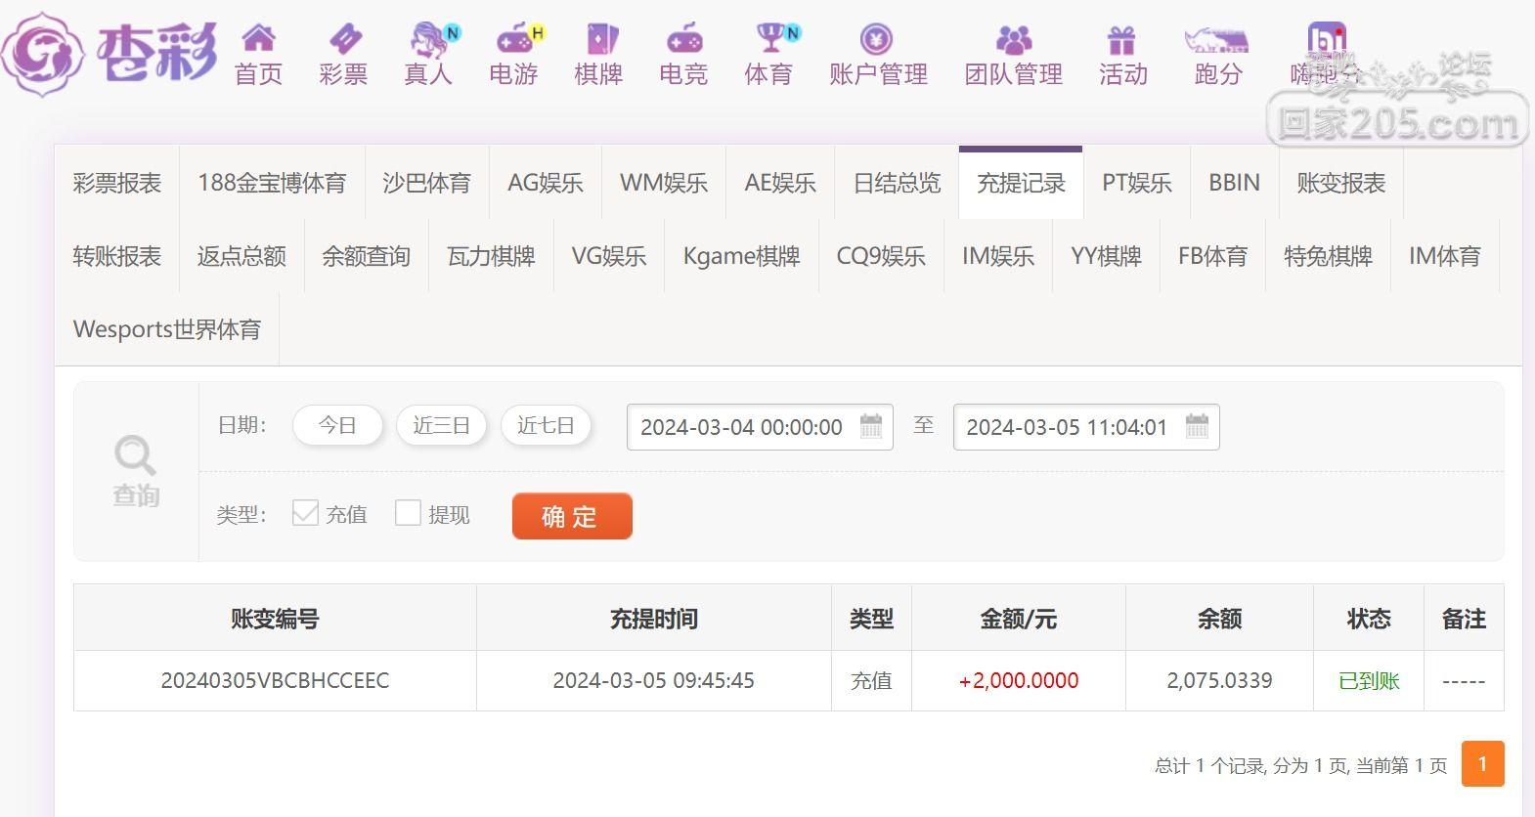This screenshot has height=817, width=1535.
Task: Select the 余额查询 balance tab
Action: click(366, 256)
